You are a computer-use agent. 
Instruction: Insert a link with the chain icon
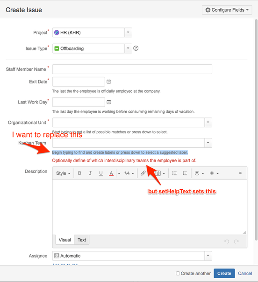pyautogui.click(x=143, y=173)
